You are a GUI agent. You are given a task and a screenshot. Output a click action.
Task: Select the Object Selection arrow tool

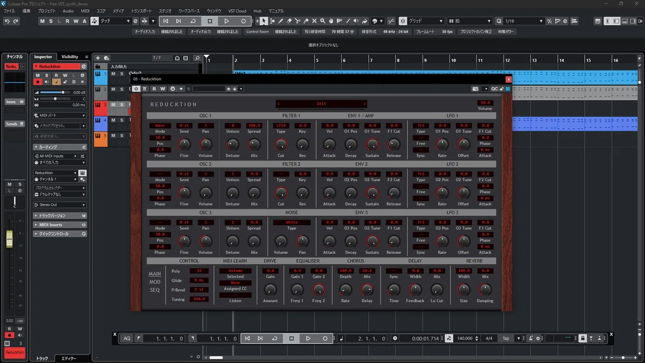click(263, 21)
